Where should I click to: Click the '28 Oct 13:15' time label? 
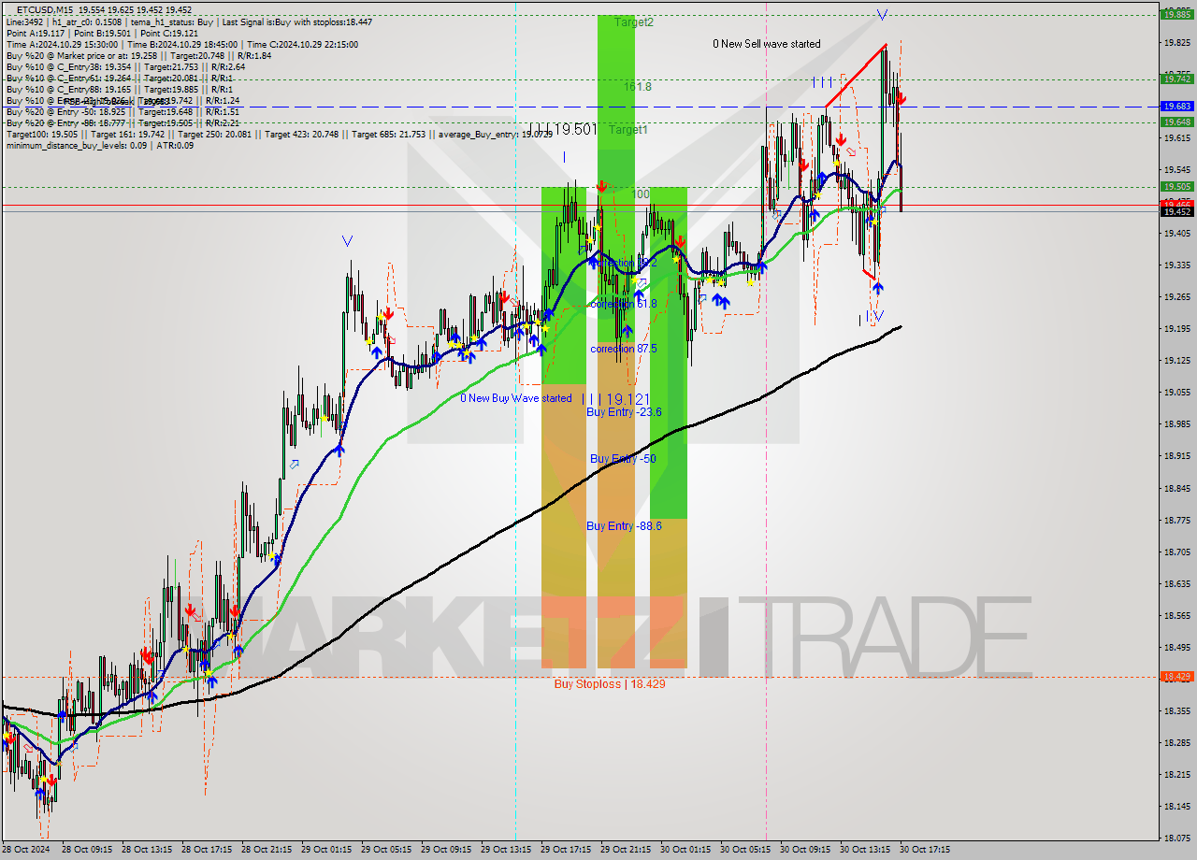148,850
